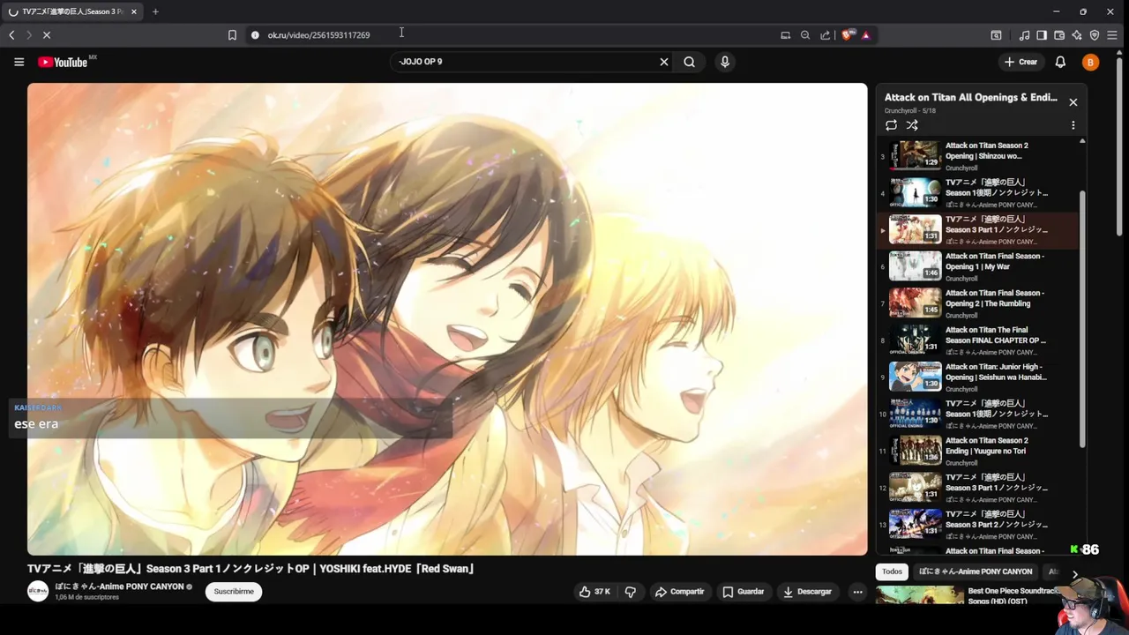
Task: Click the browser address bar URL
Action: [x=318, y=35]
